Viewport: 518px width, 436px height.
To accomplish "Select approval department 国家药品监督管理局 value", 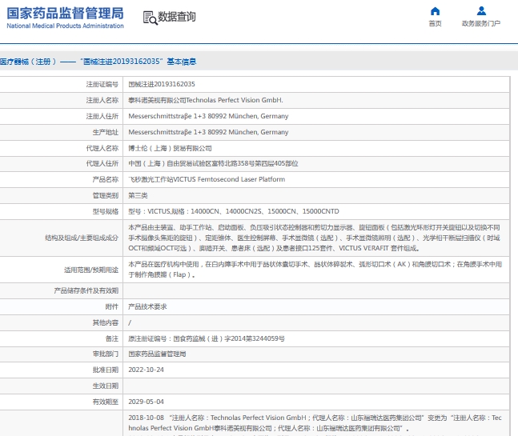I will (157, 354).
